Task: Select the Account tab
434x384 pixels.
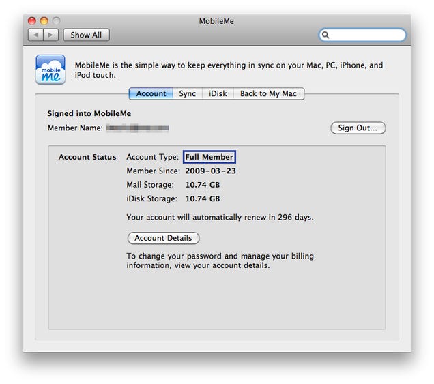Action: pyautogui.click(x=151, y=93)
